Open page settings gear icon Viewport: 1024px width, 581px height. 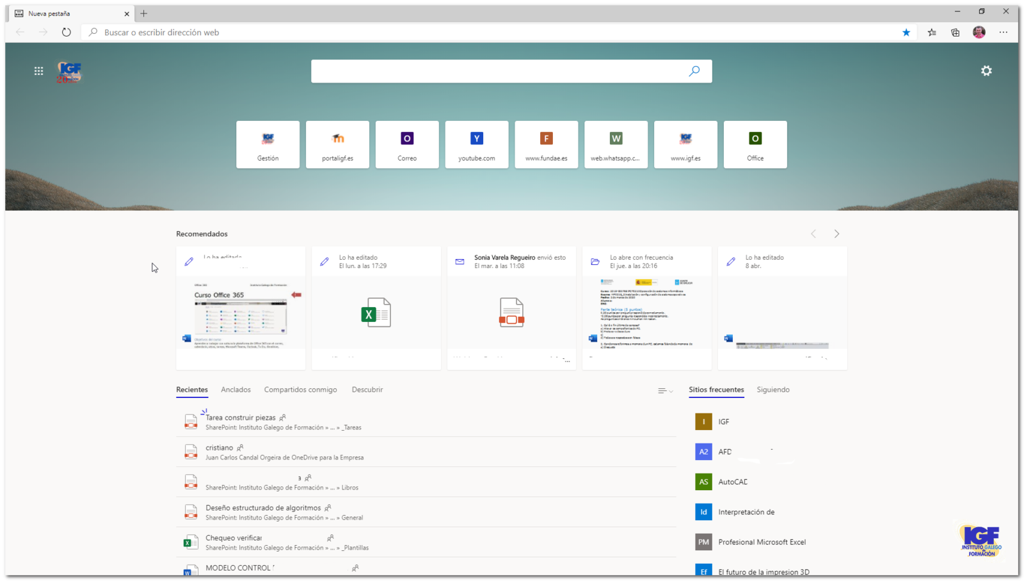pyautogui.click(x=986, y=71)
